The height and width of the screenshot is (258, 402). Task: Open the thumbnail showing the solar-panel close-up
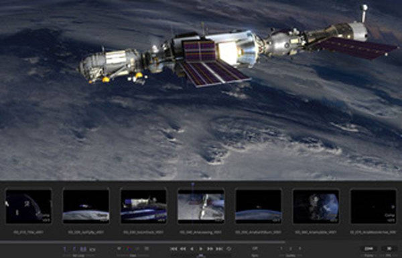tap(201, 207)
